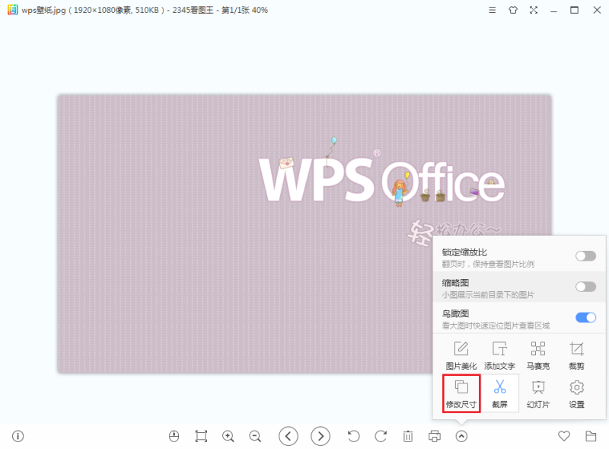The height and width of the screenshot is (449, 609).
Task: Click the 锁定缩放比 label text
Action: (464, 252)
